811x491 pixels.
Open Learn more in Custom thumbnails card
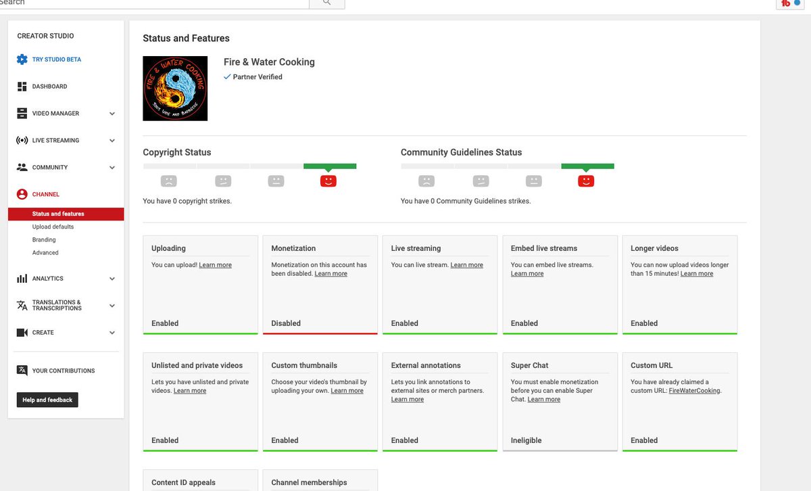(347, 391)
